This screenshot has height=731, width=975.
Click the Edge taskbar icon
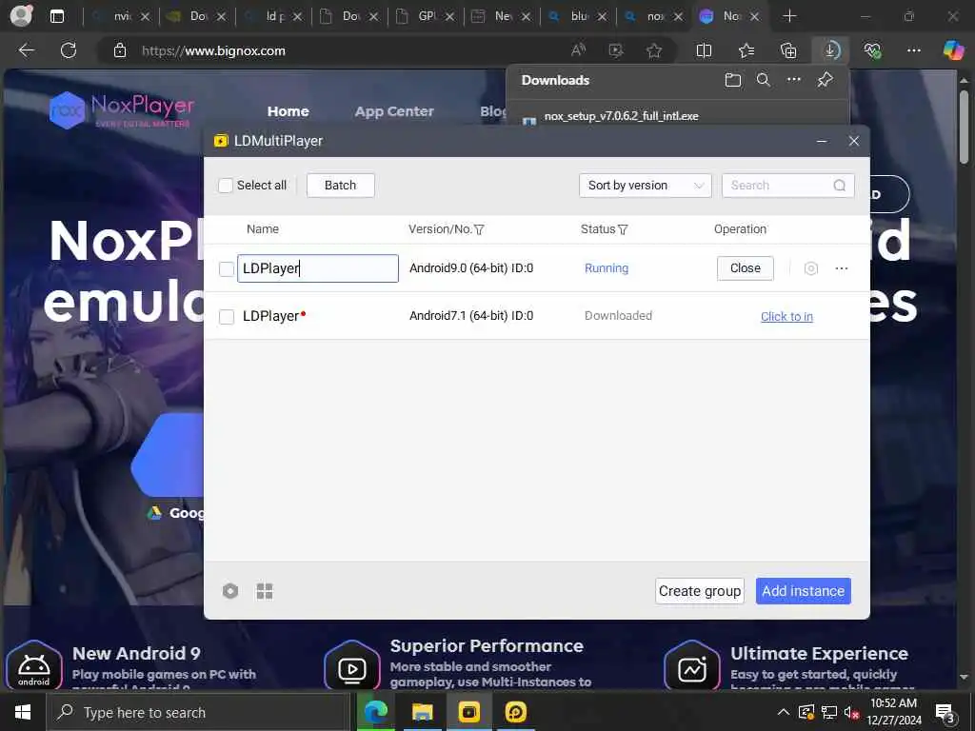375,712
